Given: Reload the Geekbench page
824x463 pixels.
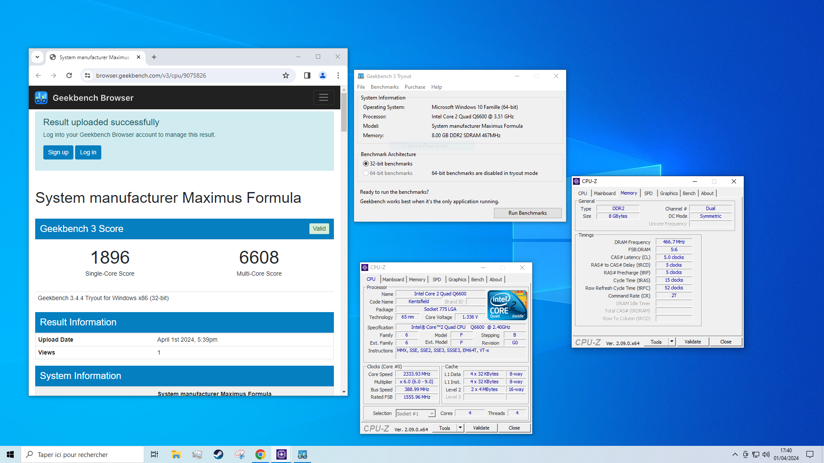Looking at the screenshot, I should click(x=69, y=75).
